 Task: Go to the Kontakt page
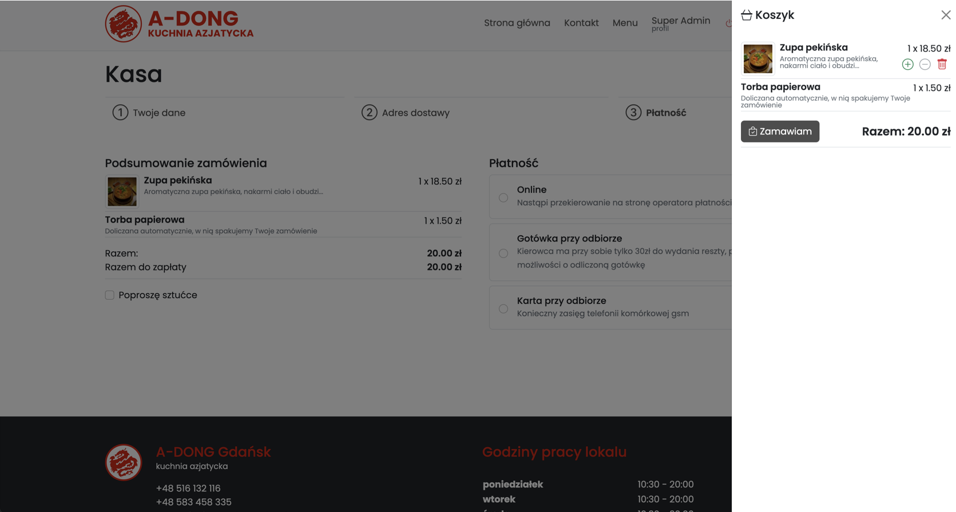pyautogui.click(x=581, y=23)
